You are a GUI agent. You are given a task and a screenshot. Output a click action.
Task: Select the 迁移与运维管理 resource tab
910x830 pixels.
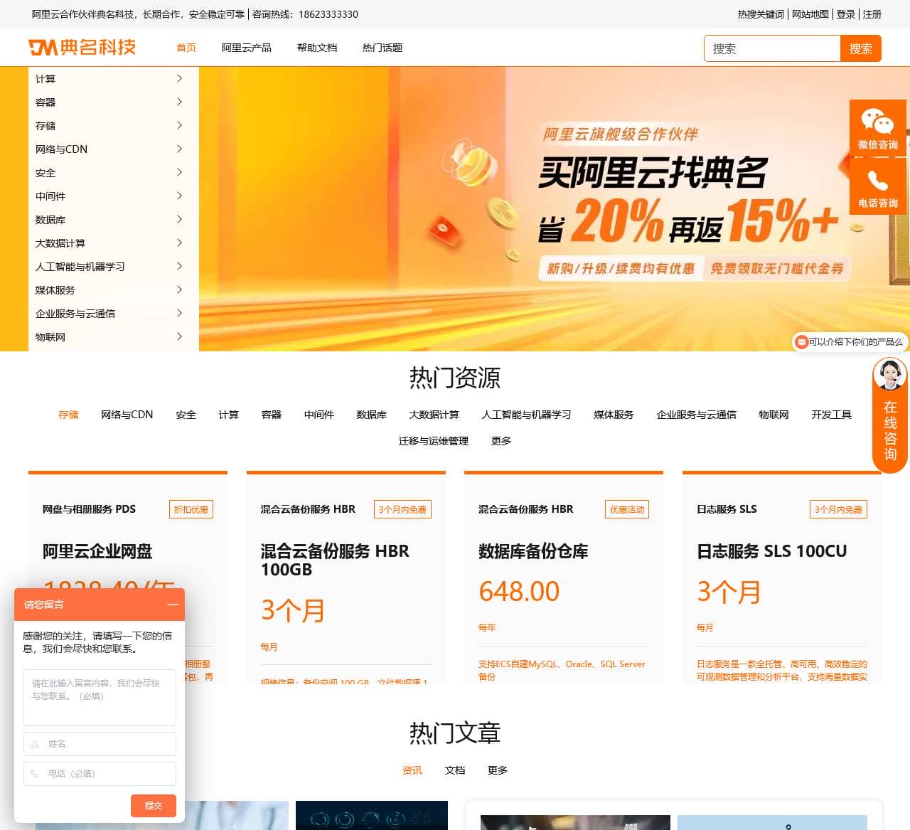(x=434, y=441)
